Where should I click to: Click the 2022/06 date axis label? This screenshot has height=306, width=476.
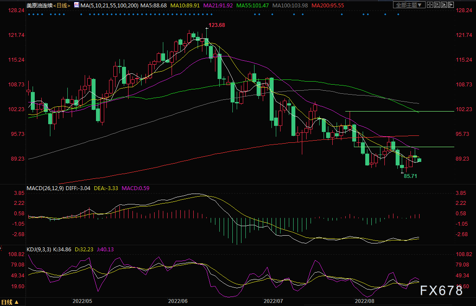point(178,301)
